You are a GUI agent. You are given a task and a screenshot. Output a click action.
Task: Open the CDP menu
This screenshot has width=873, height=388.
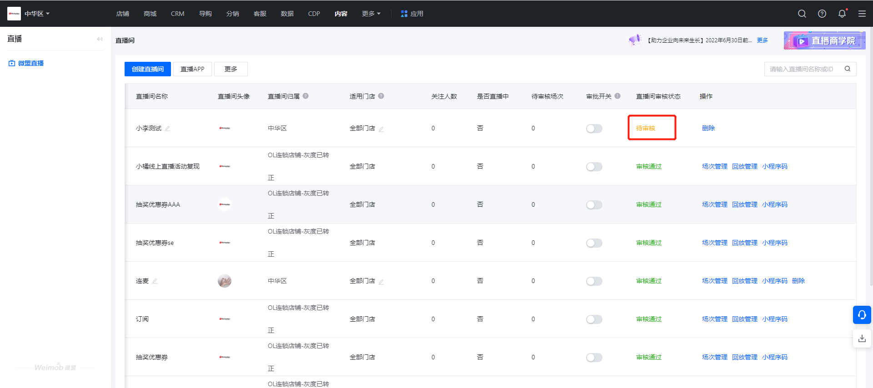click(314, 14)
